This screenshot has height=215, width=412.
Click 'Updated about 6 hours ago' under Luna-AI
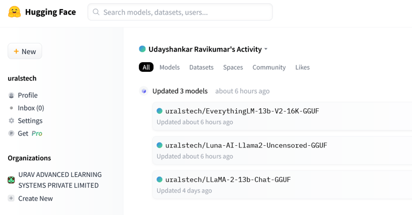coord(195,157)
